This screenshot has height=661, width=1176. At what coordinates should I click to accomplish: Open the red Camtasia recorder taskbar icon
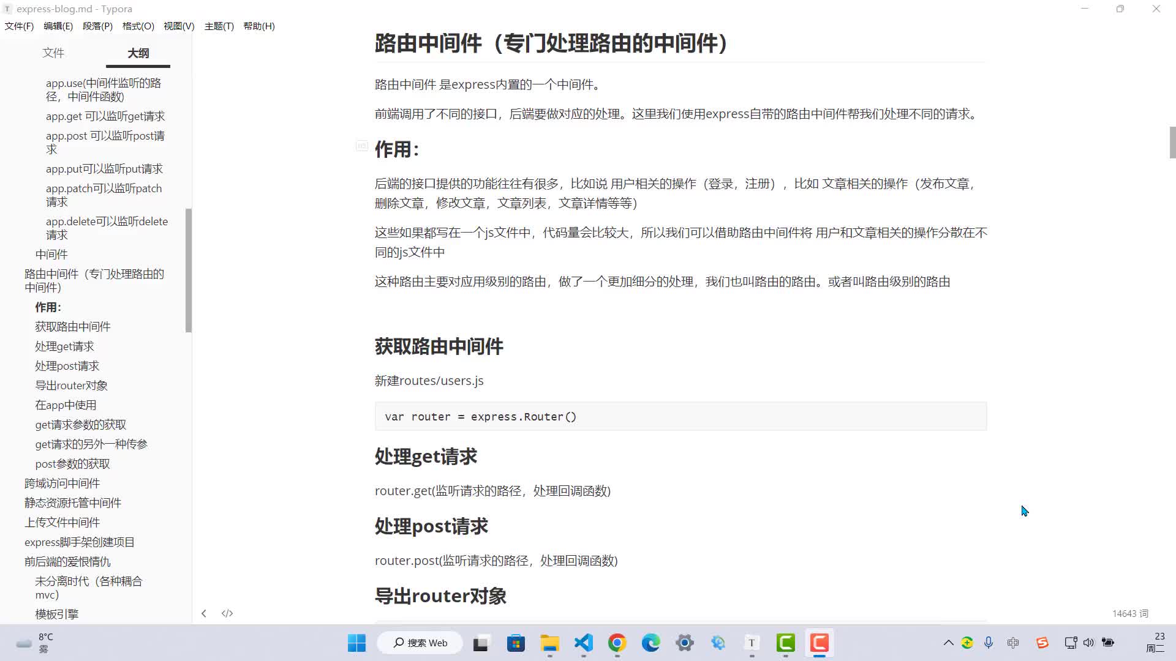pos(819,643)
